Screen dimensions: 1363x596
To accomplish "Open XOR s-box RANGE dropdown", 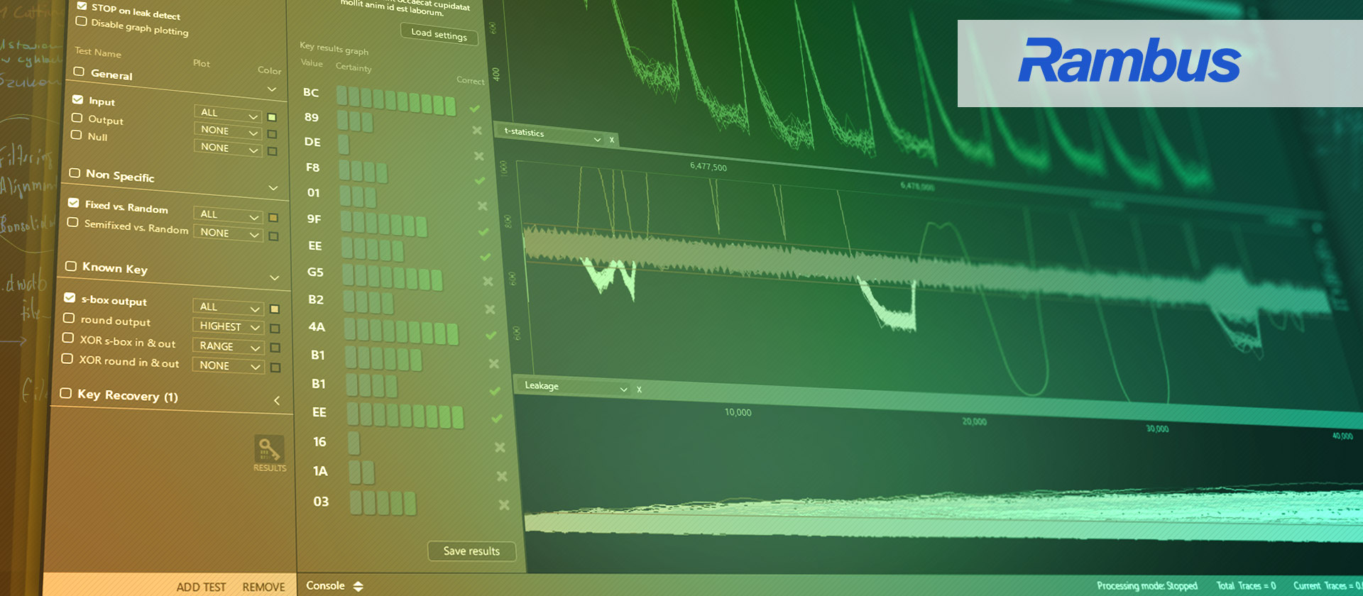I will tap(228, 346).
